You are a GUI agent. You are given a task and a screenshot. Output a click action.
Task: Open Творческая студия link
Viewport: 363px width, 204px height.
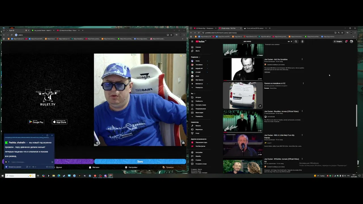[x=200, y=143]
